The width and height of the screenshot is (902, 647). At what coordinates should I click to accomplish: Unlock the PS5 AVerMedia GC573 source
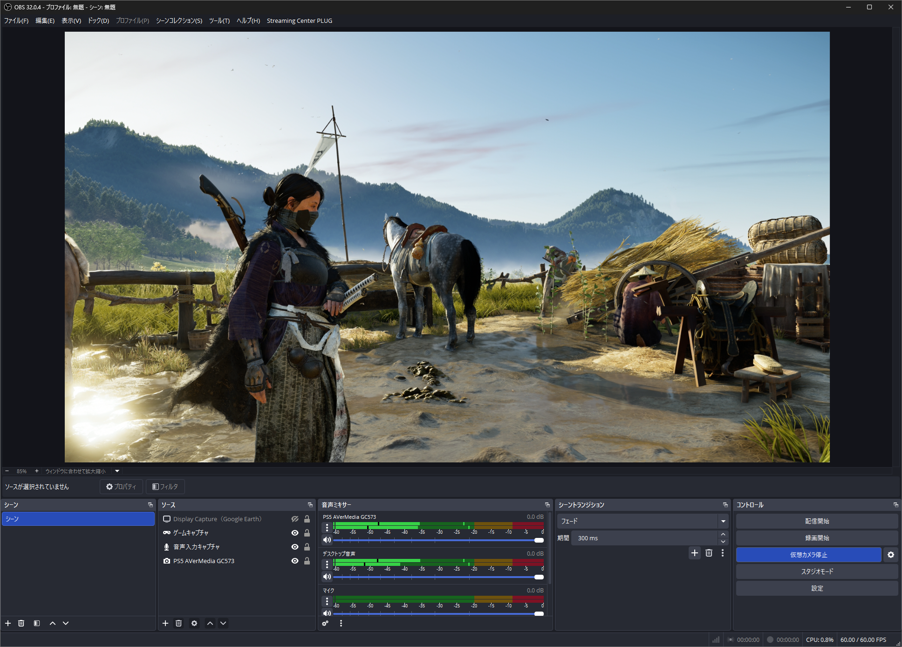tap(307, 561)
